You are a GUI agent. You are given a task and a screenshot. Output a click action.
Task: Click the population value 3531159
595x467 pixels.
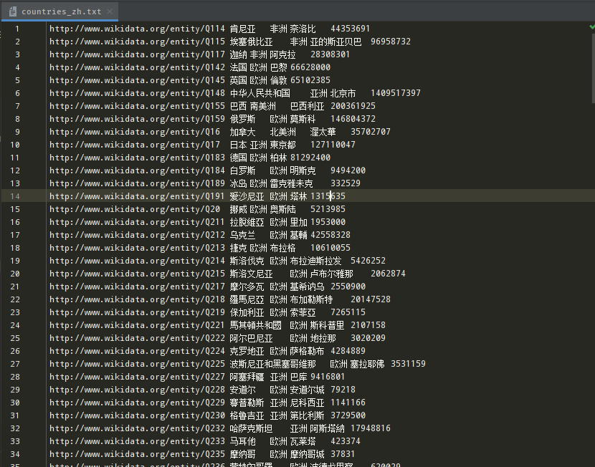409,364
